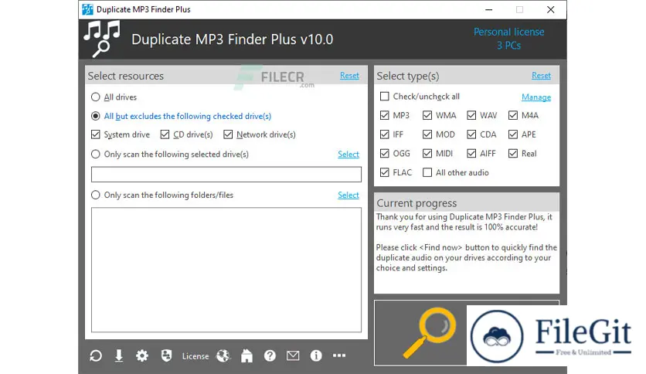Click the folders/files list box
Screen dimensions: 646x374
click(x=226, y=270)
